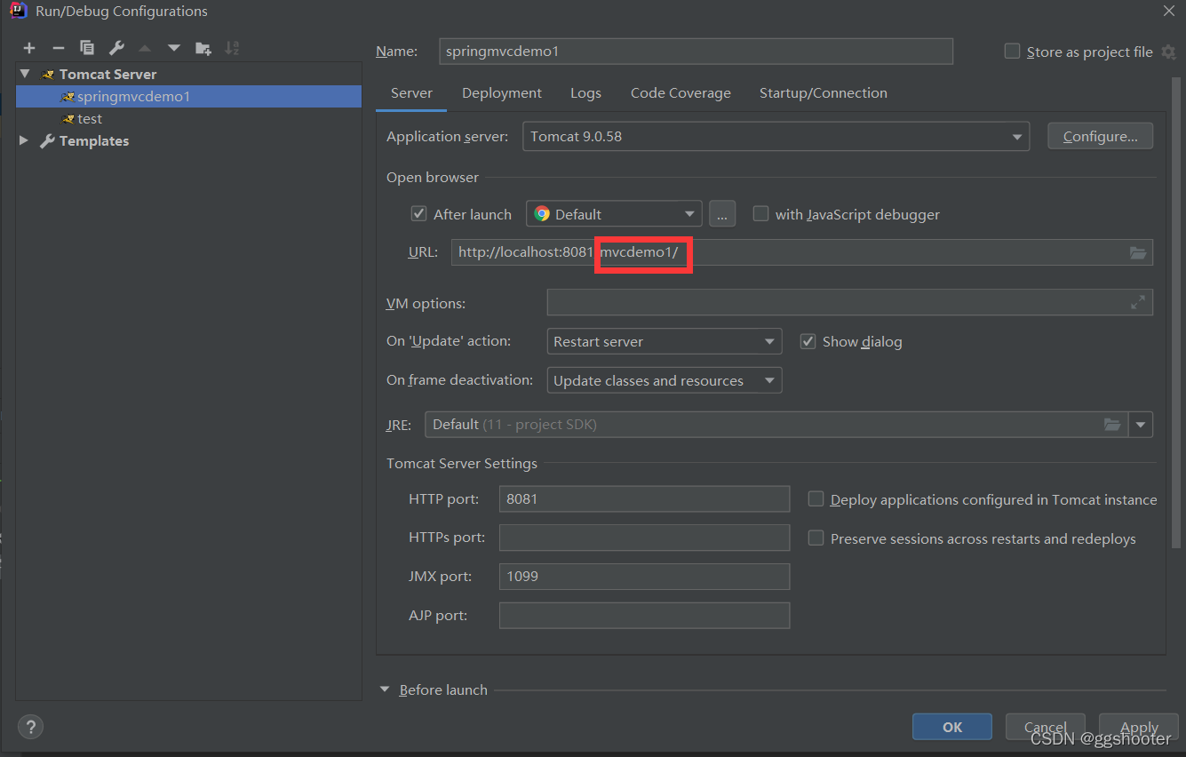
Task: Click the HTTP port field
Action: (644, 498)
